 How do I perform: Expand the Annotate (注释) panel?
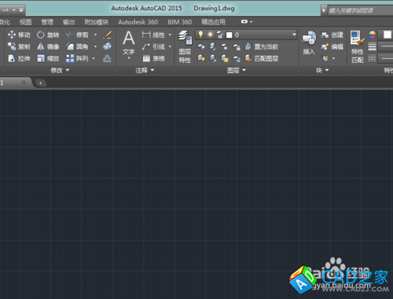(145, 70)
